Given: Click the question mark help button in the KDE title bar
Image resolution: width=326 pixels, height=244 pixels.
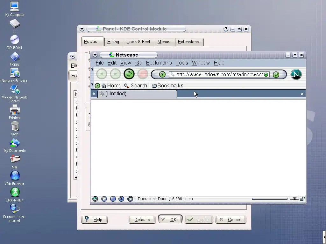Looking at the screenshot, I should (x=226, y=29).
